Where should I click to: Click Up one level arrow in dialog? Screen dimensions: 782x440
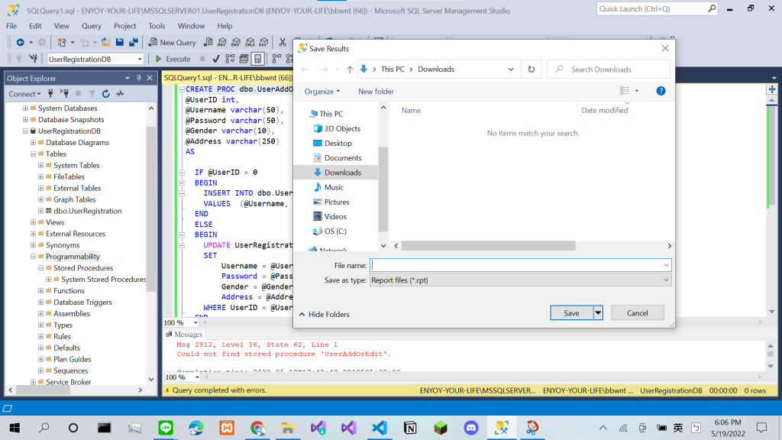350,70
